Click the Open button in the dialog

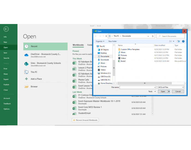(x=163, y=92)
